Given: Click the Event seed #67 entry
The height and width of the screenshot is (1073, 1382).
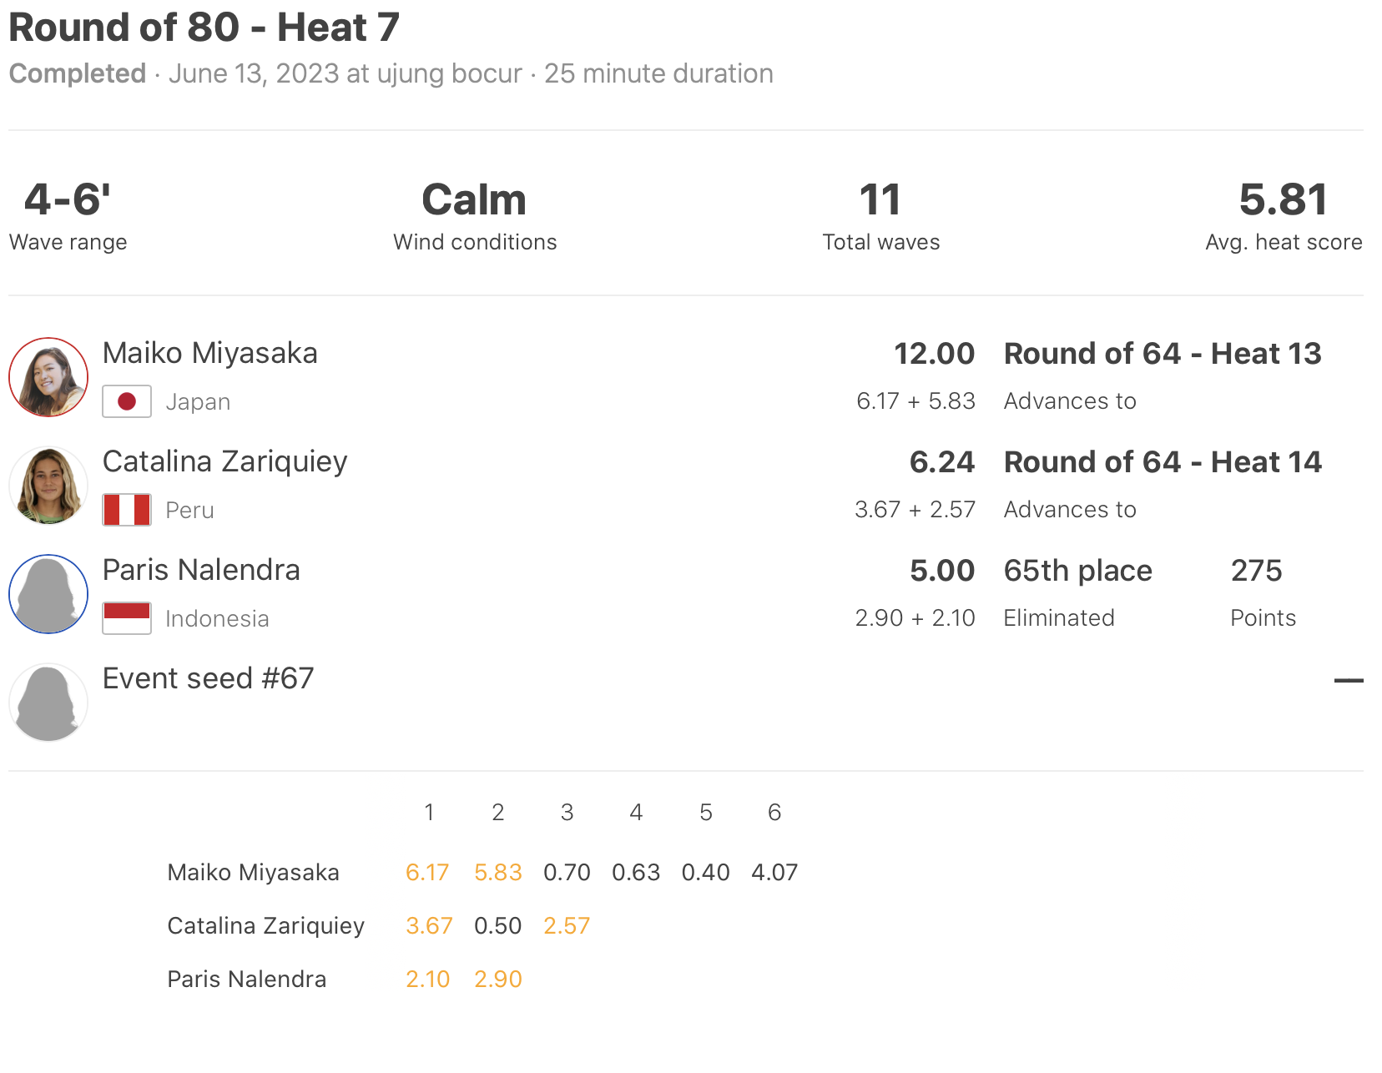Looking at the screenshot, I should point(208,679).
